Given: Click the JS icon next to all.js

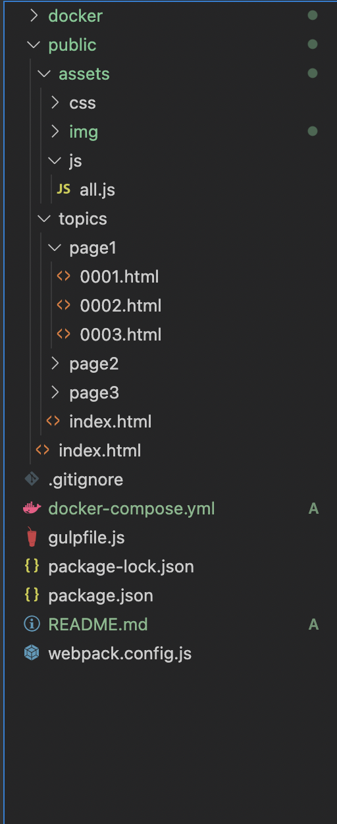Looking at the screenshot, I should 63,190.
